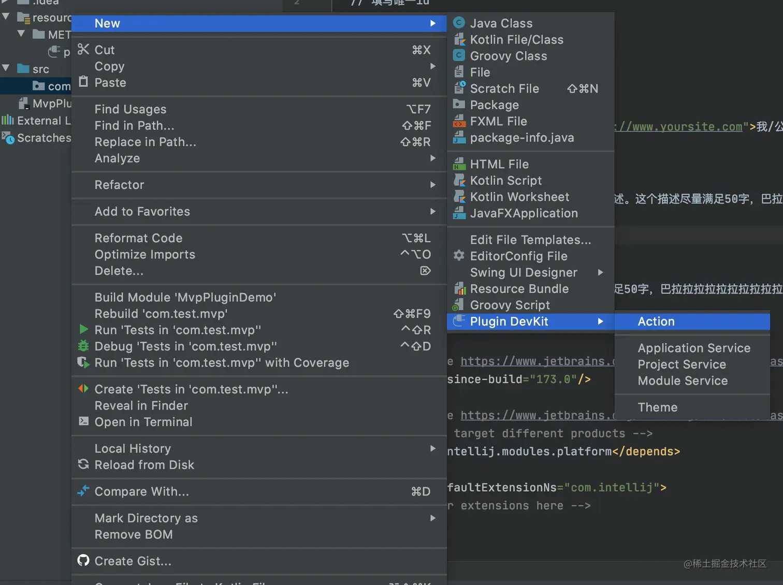This screenshot has height=585, width=783.
Task: Click the Plugin DevKit plug icon
Action: [x=459, y=321]
